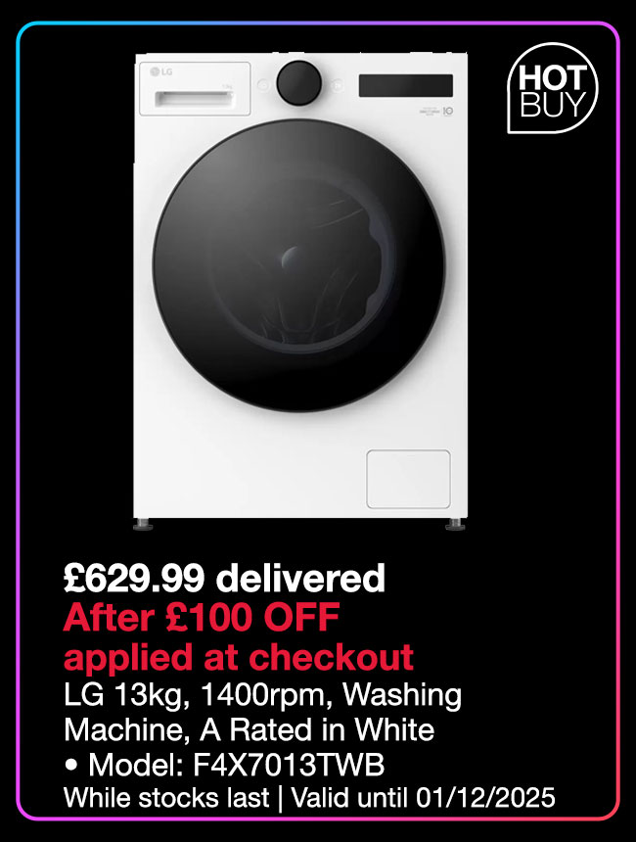Click the bottom filter access panel
Screen dimensions: 636x842
[408, 479]
